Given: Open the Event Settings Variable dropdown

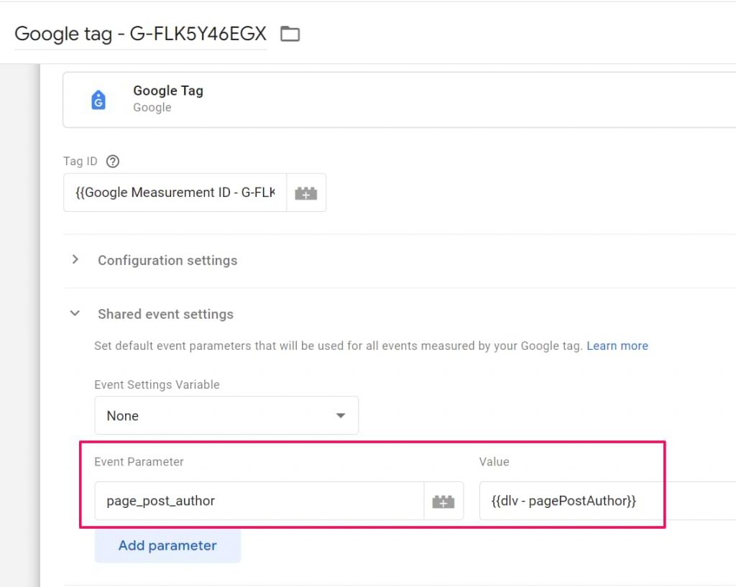Looking at the screenshot, I should [226, 415].
